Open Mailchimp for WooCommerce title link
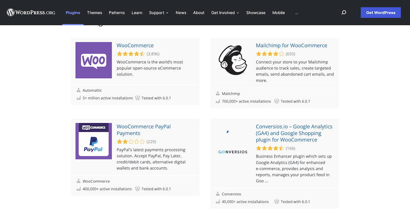This screenshot has height=213, width=410. pyautogui.click(x=291, y=45)
